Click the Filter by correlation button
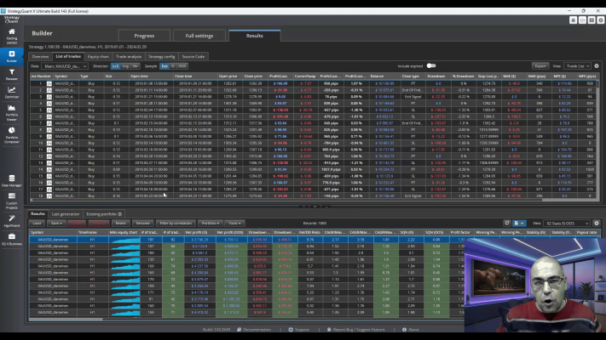Screen dimensions: 606x340 tap(176, 224)
